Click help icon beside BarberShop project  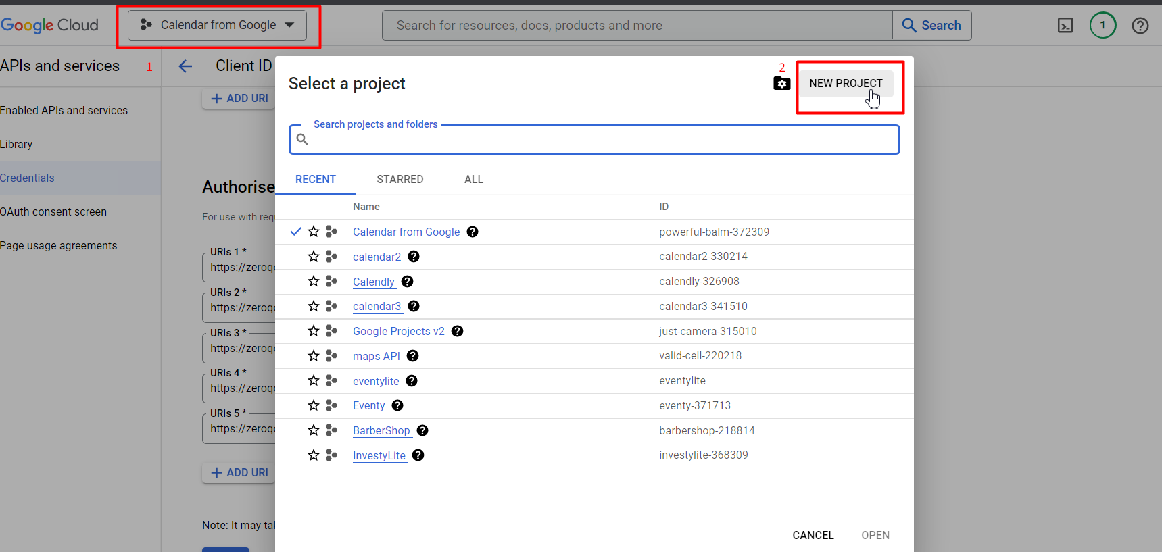tap(422, 430)
